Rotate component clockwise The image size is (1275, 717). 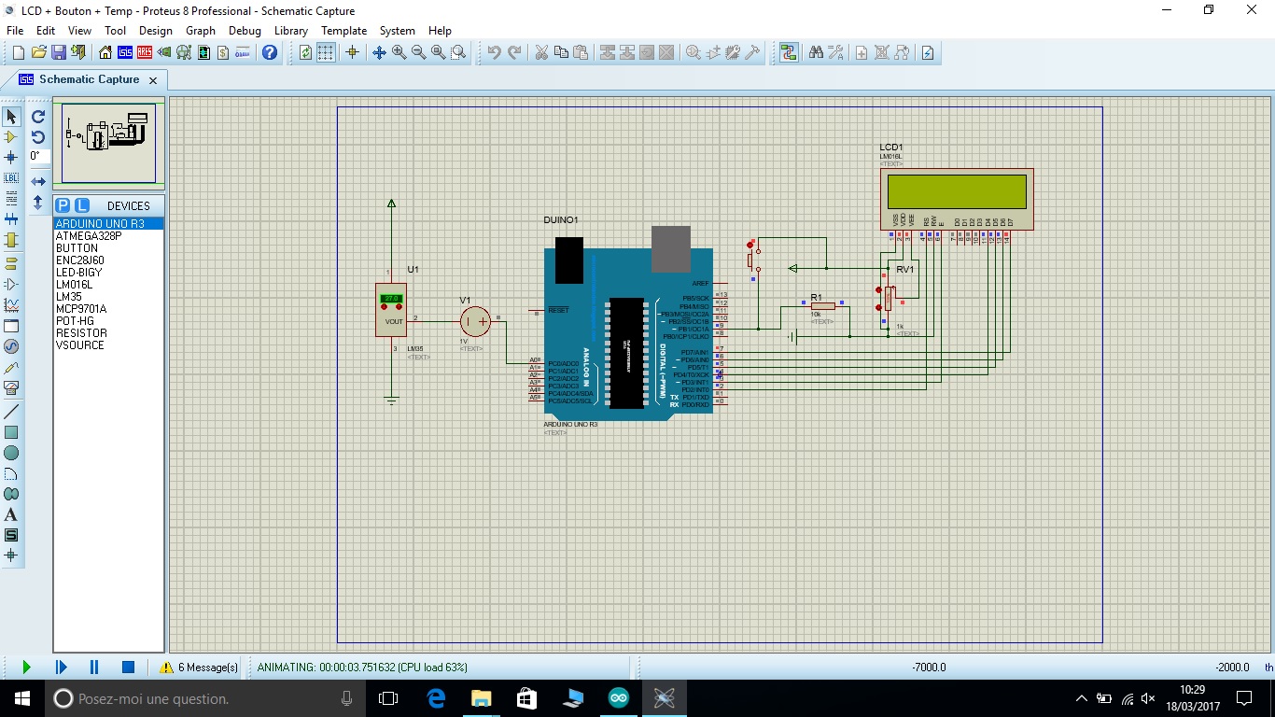tap(38, 117)
